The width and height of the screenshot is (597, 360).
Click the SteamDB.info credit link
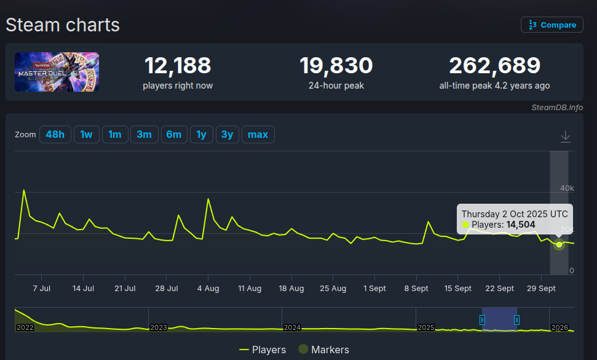(x=557, y=108)
